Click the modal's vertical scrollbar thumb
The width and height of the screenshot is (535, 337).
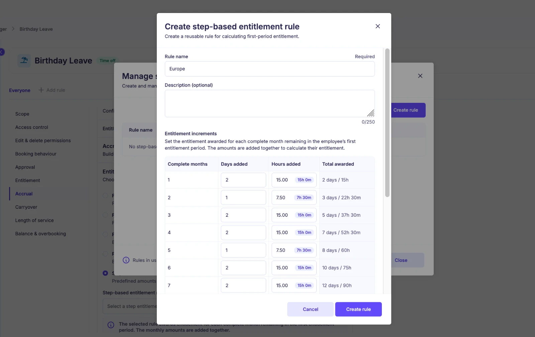[x=387, y=123]
